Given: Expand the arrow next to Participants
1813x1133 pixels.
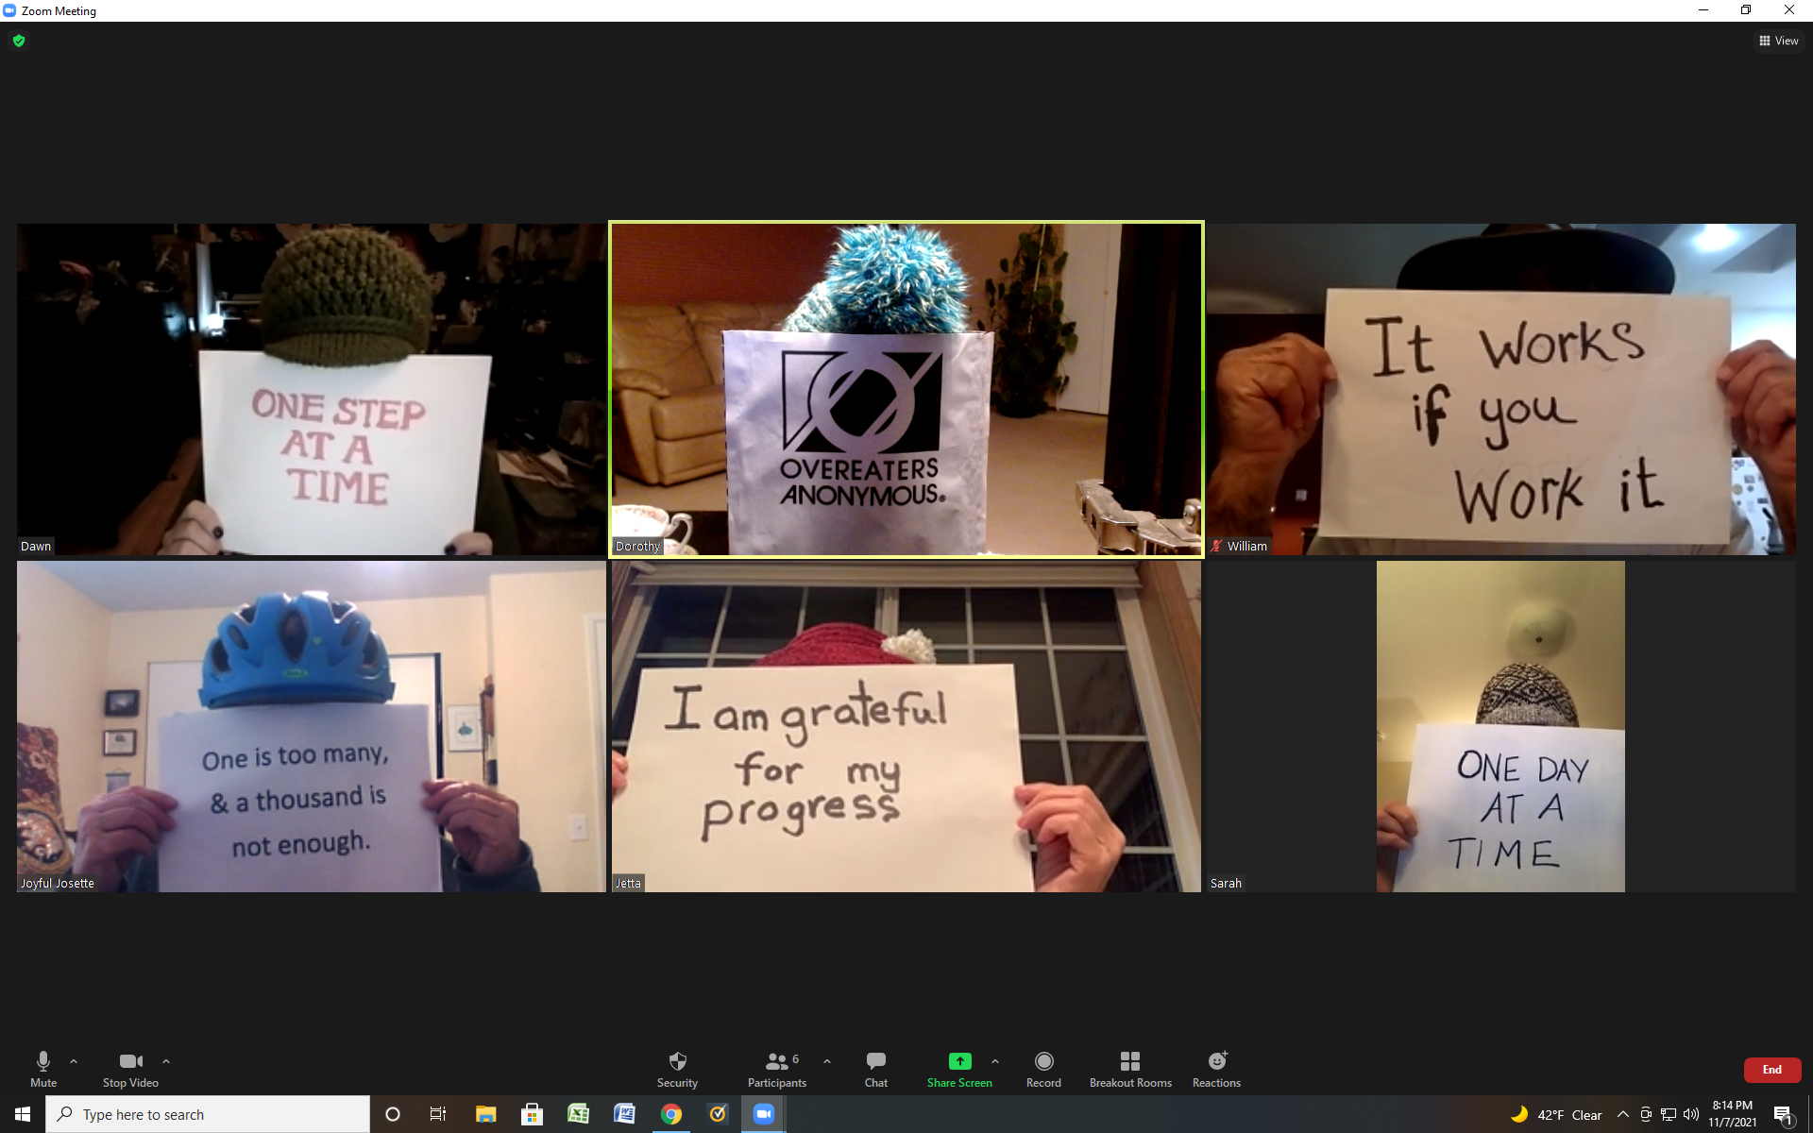Looking at the screenshot, I should click(827, 1061).
